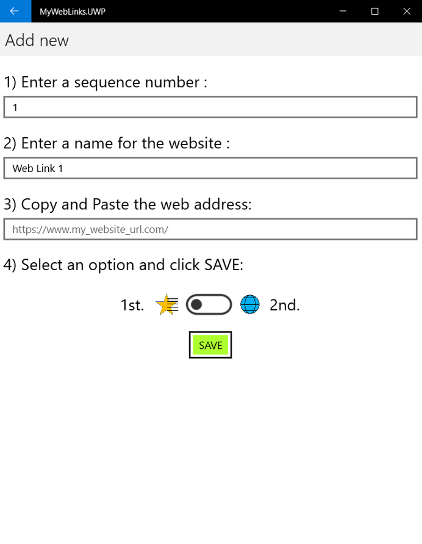Click the MyWebLinks.UWP window title text
Image resolution: width=422 pixels, height=544 pixels.
[68, 11]
